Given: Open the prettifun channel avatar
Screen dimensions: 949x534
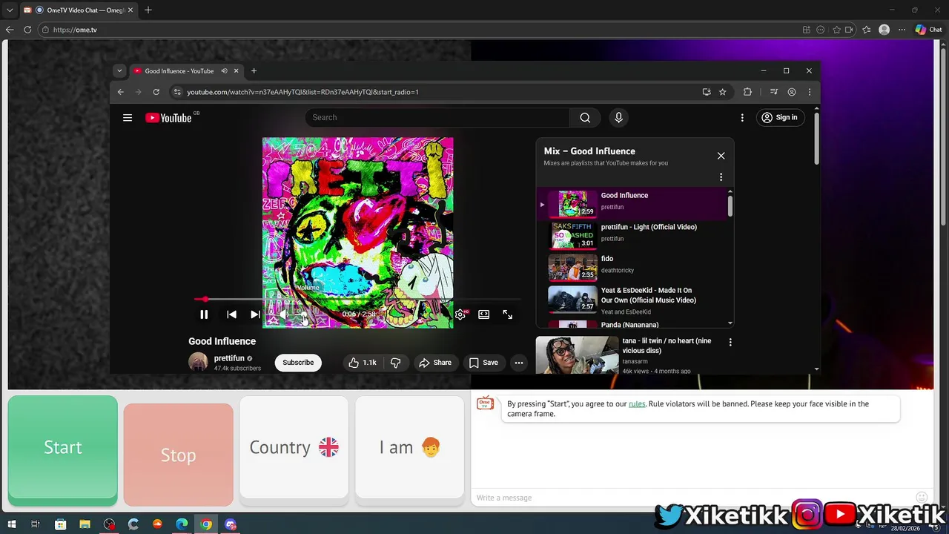Looking at the screenshot, I should 198,362.
